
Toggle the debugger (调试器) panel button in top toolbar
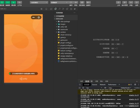[x=13, y=3]
